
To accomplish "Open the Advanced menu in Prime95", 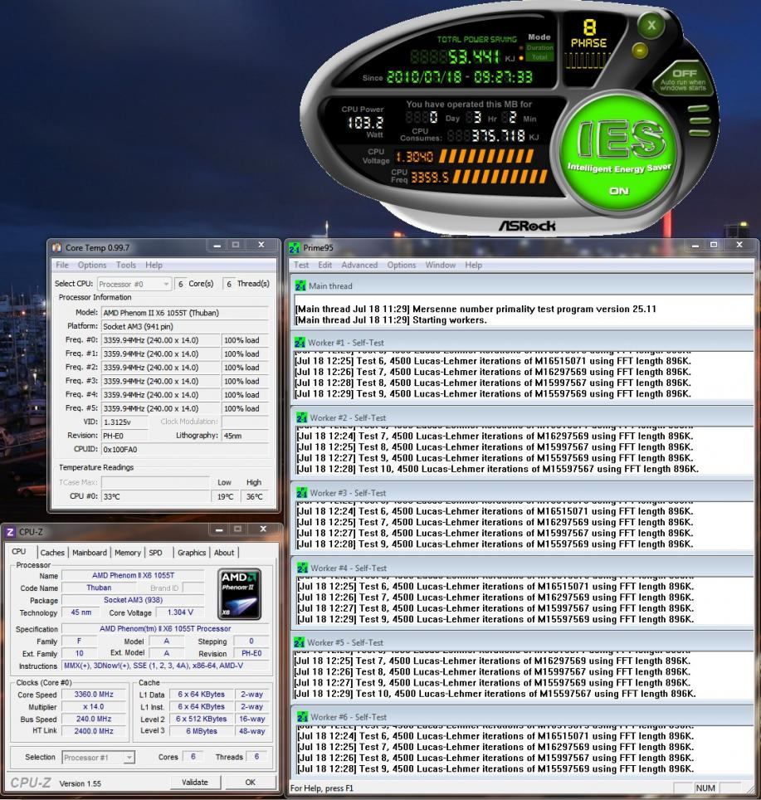I will click(359, 265).
